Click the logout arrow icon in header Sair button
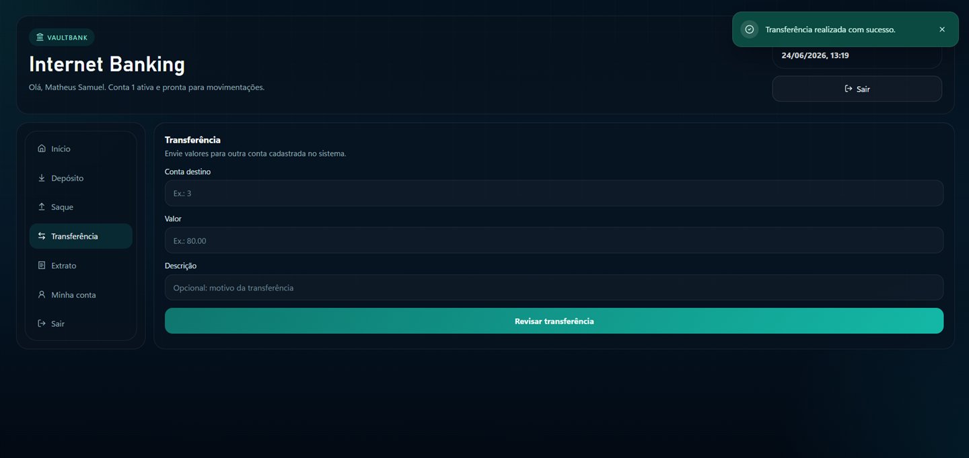Screen dimensions: 969x458 pos(849,89)
